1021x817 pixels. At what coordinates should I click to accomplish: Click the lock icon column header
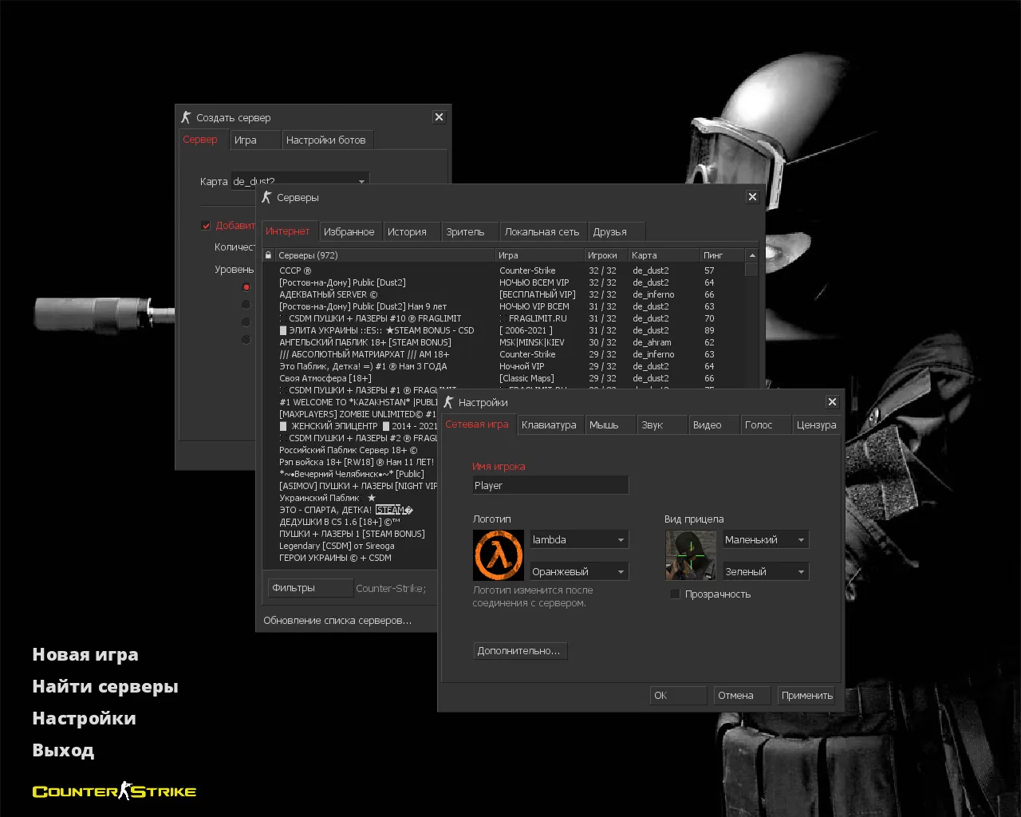(269, 255)
